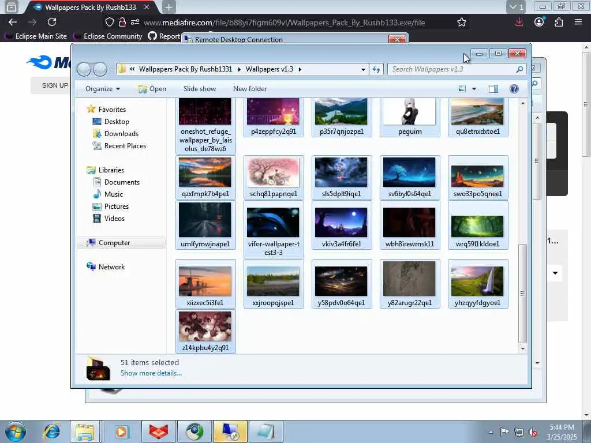Open a new browser tab
The image size is (591, 443).
(169, 7)
